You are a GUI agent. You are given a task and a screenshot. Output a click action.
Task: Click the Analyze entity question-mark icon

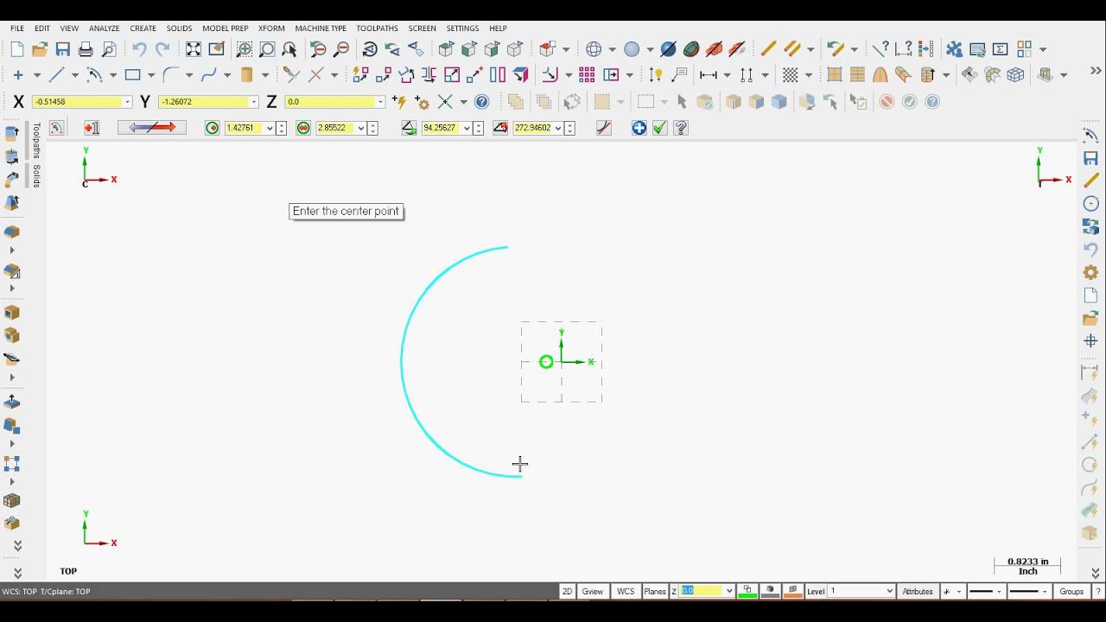pyautogui.click(x=880, y=49)
